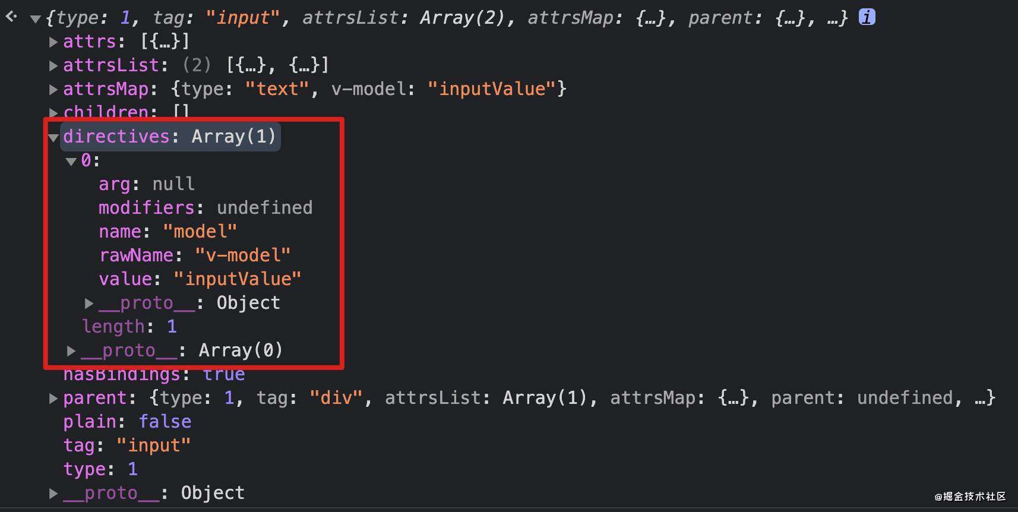This screenshot has height=512, width=1018.
Task: Click the length: 1 property
Action: click(129, 327)
